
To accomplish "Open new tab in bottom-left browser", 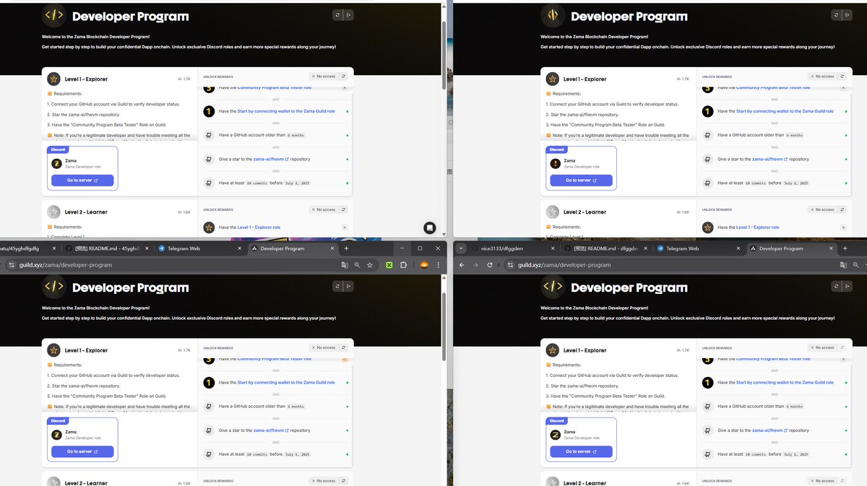I will [x=346, y=248].
